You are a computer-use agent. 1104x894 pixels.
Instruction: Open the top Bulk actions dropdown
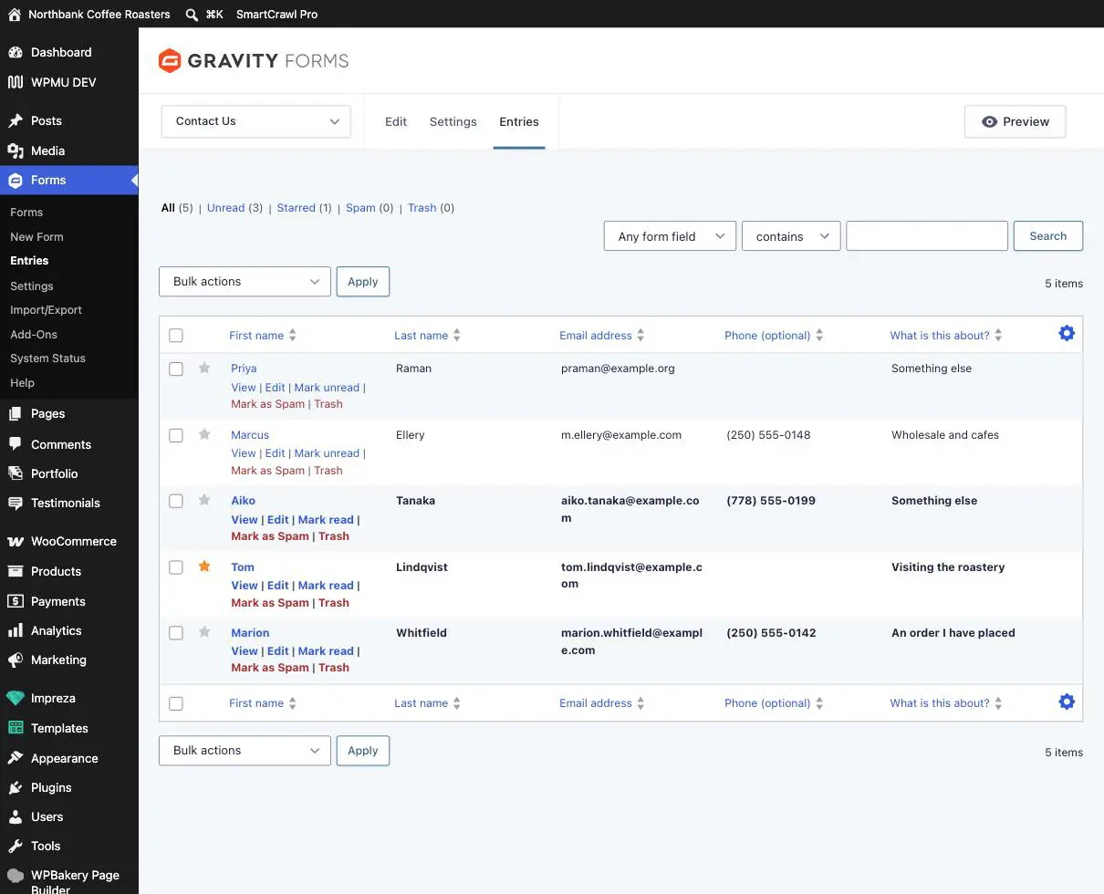click(x=245, y=282)
